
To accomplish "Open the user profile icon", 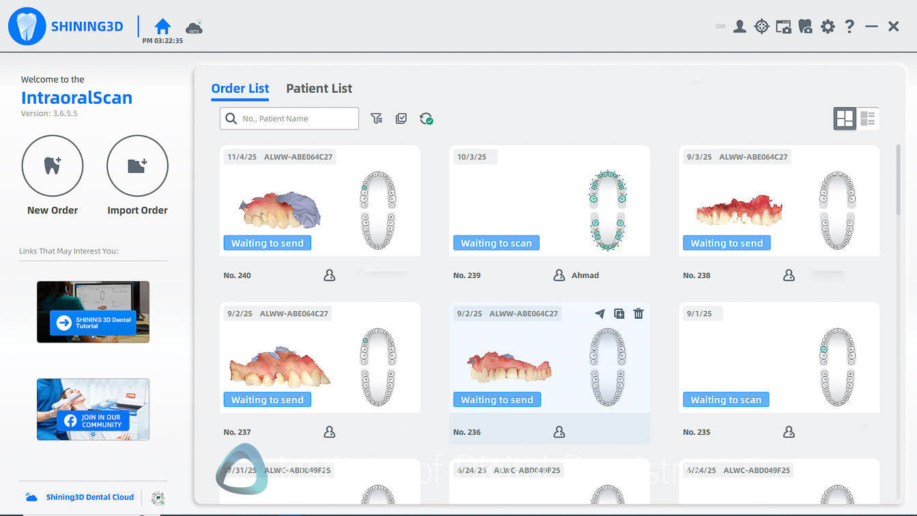I will pos(740,26).
